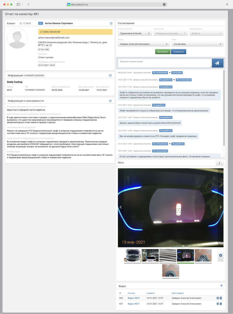This screenshot has height=314, width=233.
Task: Show the next photo in the gallery
Action: tap(221, 207)
